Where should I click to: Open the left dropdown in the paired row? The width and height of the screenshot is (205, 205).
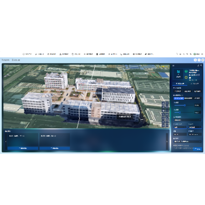click(180, 127)
